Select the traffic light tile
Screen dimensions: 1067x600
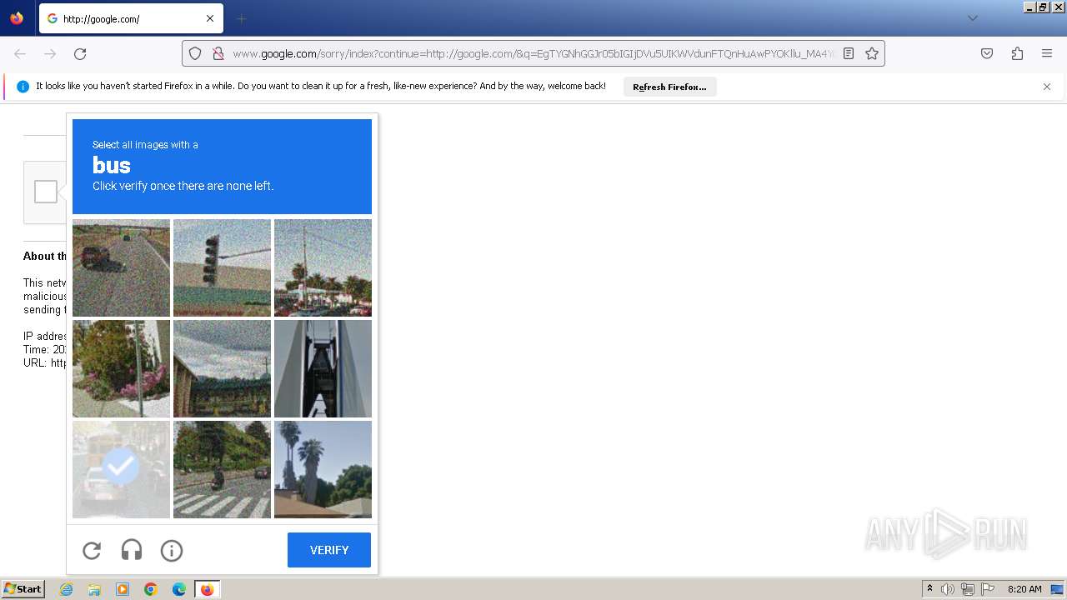[222, 267]
